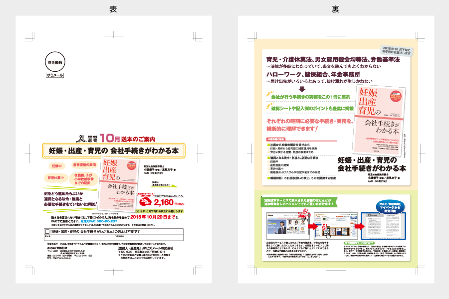Select the 裏 page label
Screen dimensions: 449x299
336,8
